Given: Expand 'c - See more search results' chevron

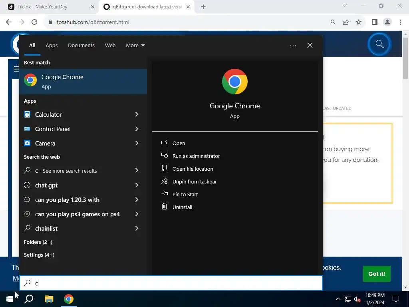Looking at the screenshot, I should click(137, 170).
